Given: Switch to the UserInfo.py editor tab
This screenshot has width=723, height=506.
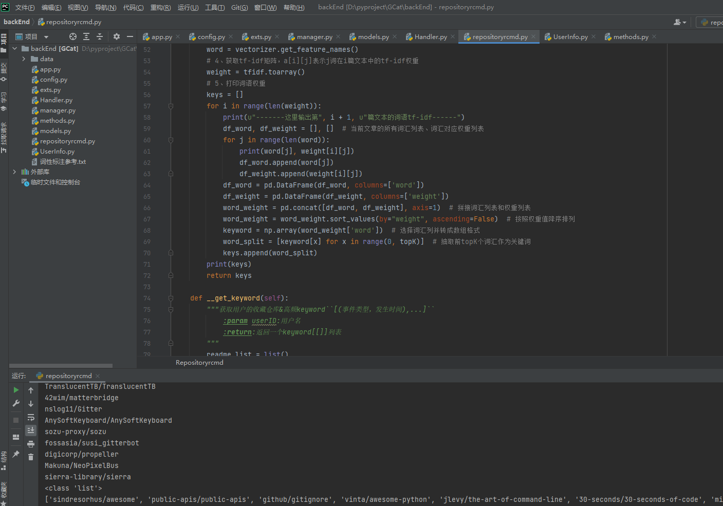Looking at the screenshot, I should (570, 36).
